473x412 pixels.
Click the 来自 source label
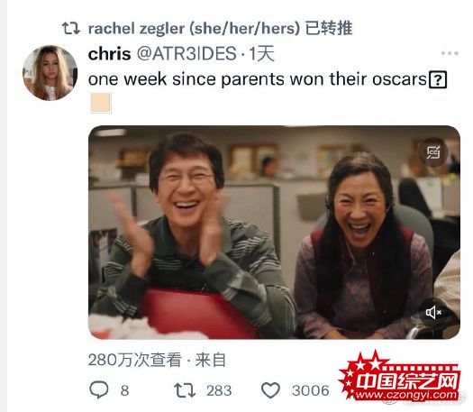(211, 360)
